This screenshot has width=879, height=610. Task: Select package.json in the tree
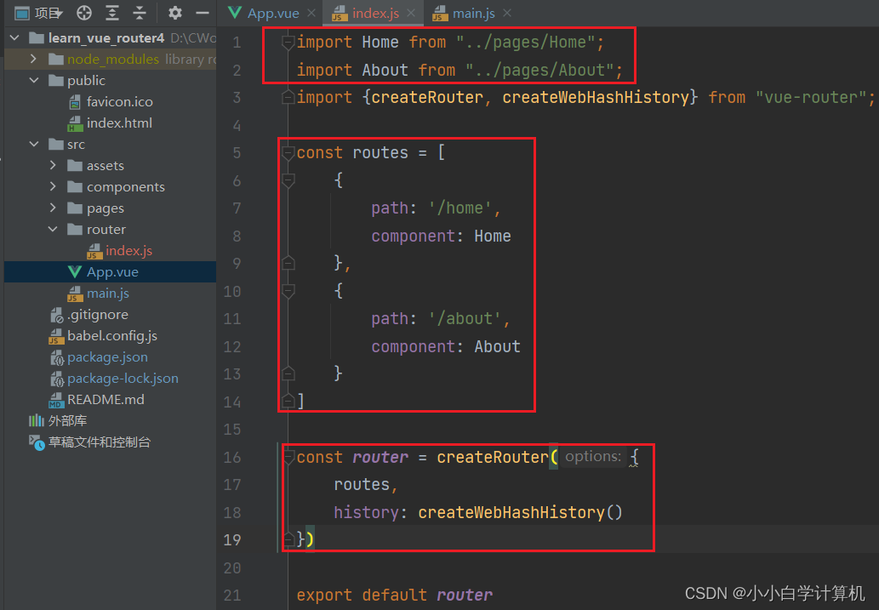(x=107, y=357)
